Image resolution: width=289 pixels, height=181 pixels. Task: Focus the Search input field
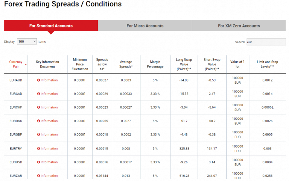266,42
